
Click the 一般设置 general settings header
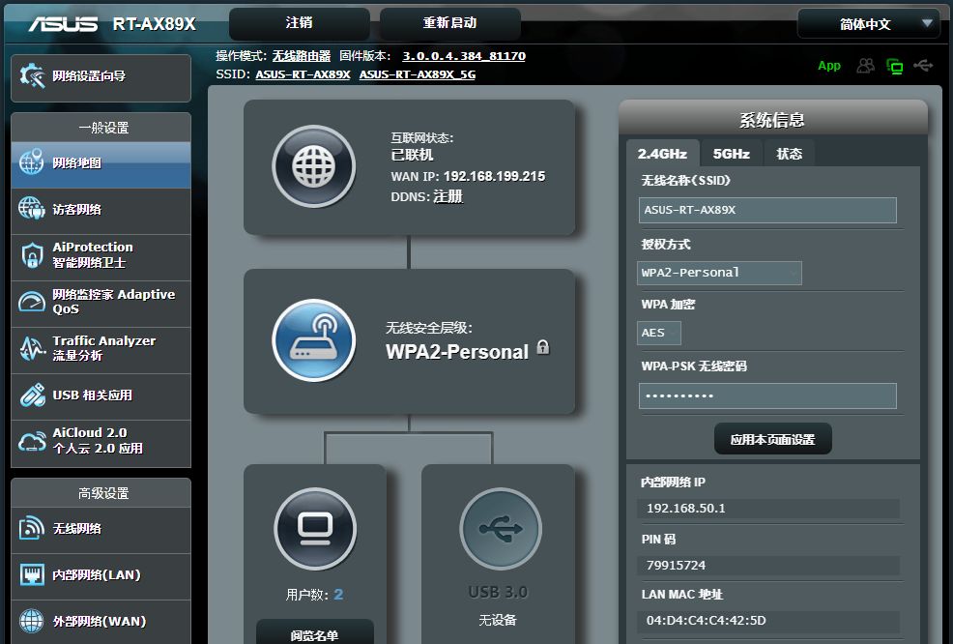[103, 128]
